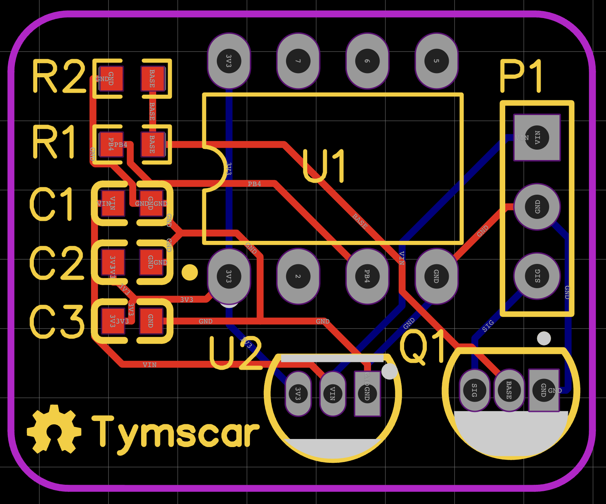Click the BASE pad of transistor Q1
This screenshot has height=504, width=606.
(x=509, y=390)
